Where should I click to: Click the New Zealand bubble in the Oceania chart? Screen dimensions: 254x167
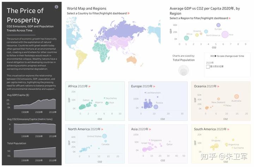tap(218, 99)
